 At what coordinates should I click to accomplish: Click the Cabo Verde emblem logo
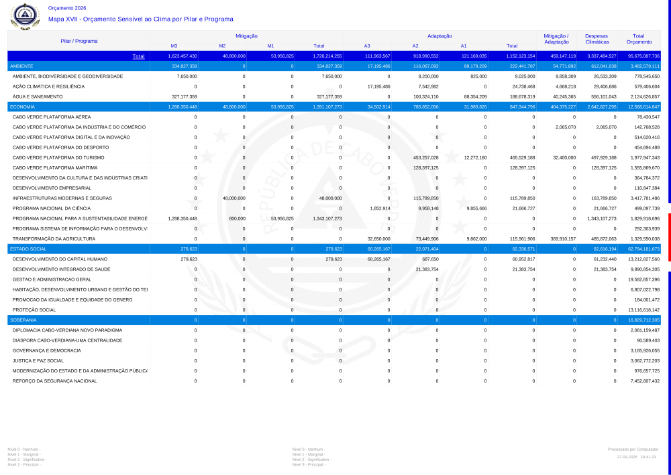[x=26, y=14]
